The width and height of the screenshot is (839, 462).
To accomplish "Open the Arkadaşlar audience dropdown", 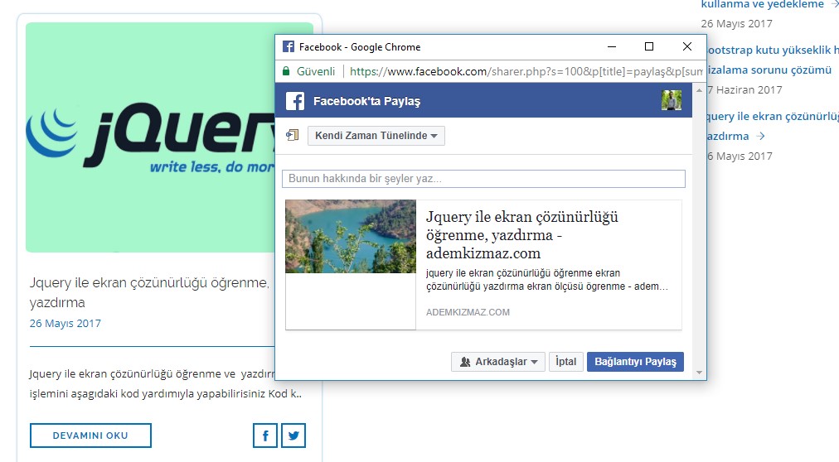I will coord(498,362).
